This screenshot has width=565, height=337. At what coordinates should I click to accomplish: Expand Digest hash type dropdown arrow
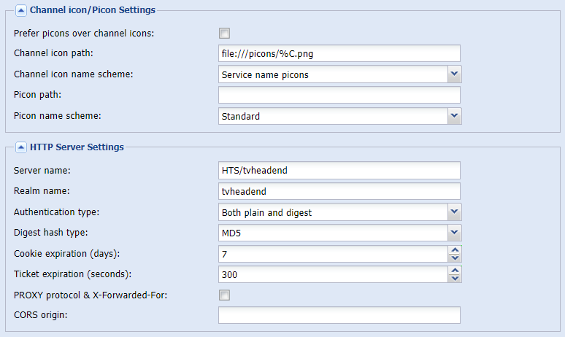click(454, 233)
